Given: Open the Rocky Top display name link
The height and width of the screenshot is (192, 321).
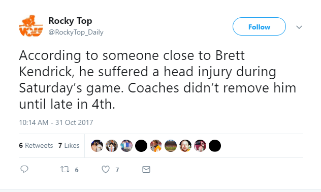Looking at the screenshot, I should [70, 21].
